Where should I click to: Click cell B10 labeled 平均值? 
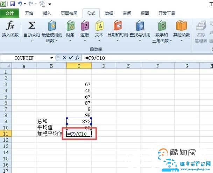pyautogui.click(x=51, y=128)
